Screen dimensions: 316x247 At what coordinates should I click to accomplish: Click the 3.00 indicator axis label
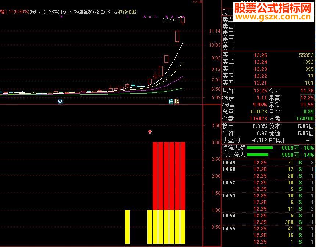(x=216, y=142)
